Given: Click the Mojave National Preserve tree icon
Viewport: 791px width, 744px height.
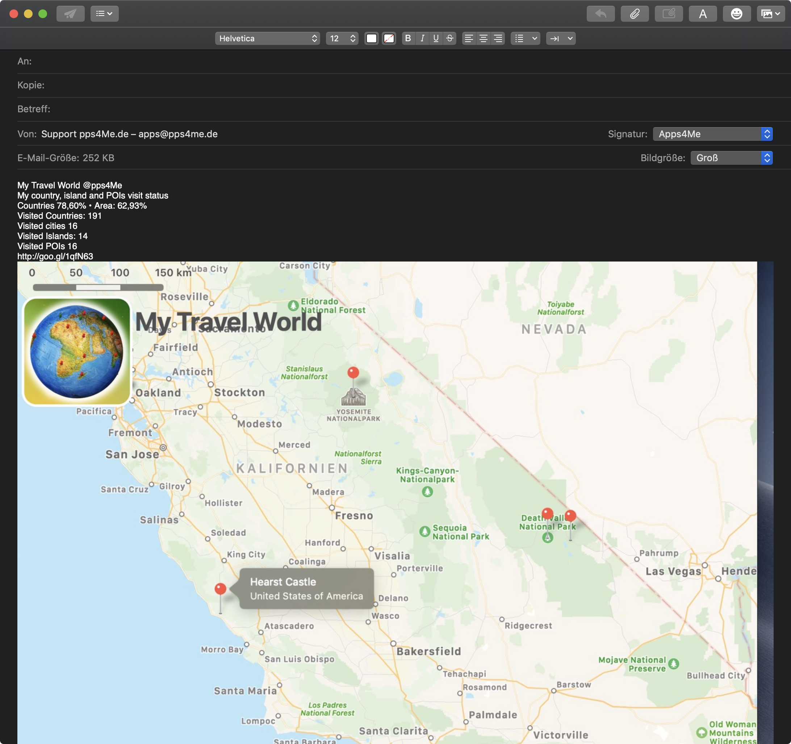Looking at the screenshot, I should [x=674, y=664].
